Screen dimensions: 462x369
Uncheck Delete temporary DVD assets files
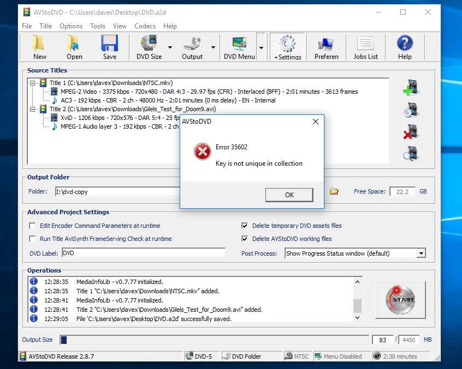245,226
